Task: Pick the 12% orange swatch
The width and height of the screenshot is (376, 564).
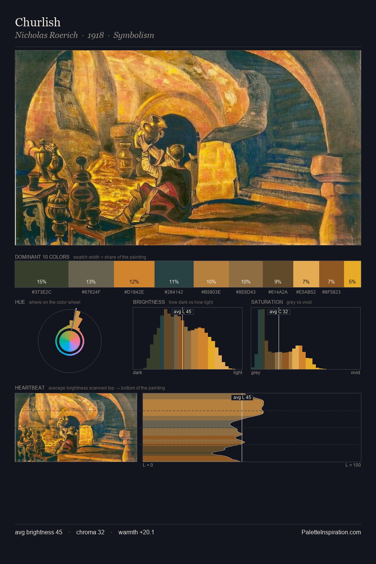Action: [x=134, y=274]
